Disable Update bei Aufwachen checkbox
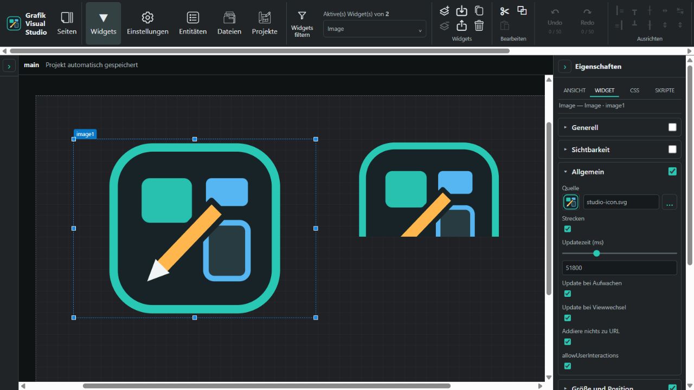 pyautogui.click(x=568, y=294)
